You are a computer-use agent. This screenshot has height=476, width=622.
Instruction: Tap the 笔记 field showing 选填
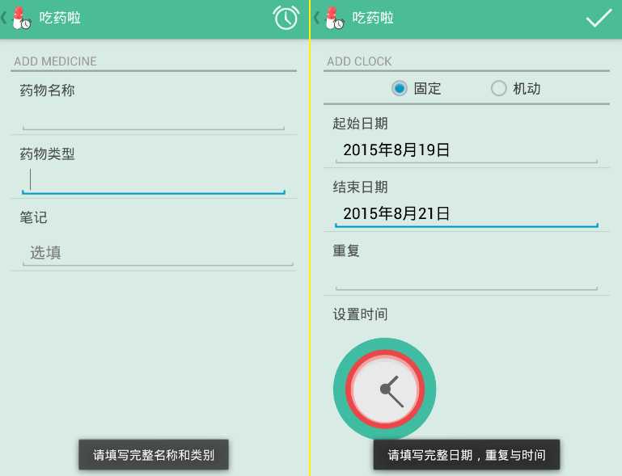point(158,252)
